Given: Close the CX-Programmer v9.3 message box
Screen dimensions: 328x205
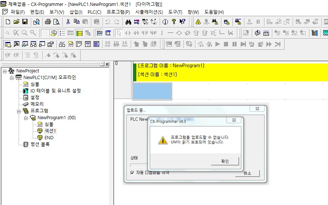Looking at the screenshot, I should click(x=234, y=120).
